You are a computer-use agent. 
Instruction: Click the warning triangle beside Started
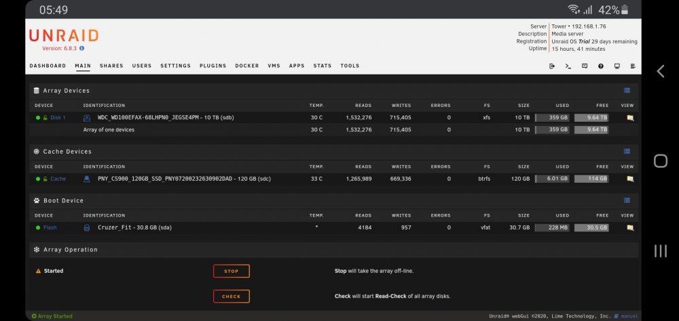point(38,271)
